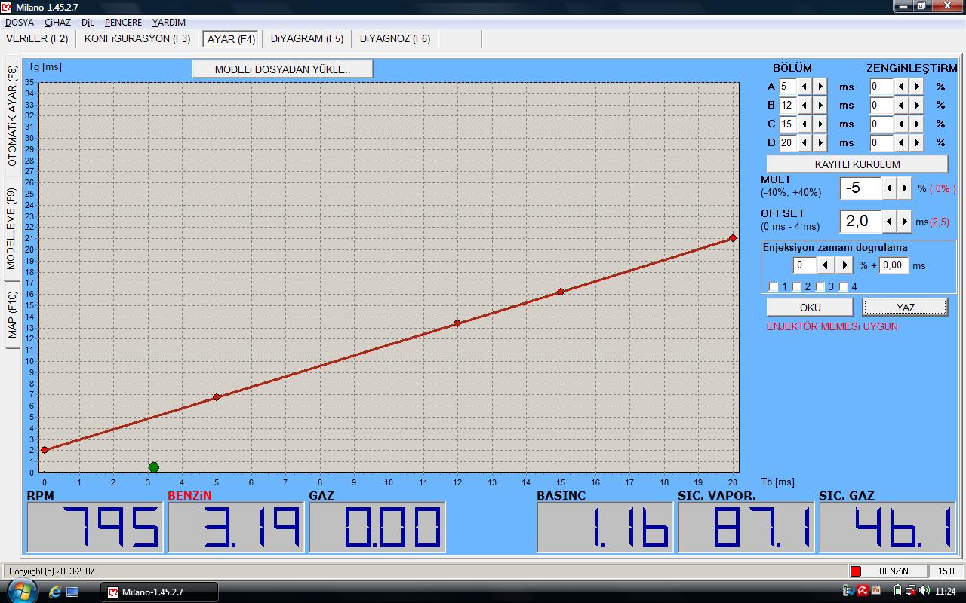The image size is (966, 603).
Task: Click the YAZ button
Action: point(905,307)
